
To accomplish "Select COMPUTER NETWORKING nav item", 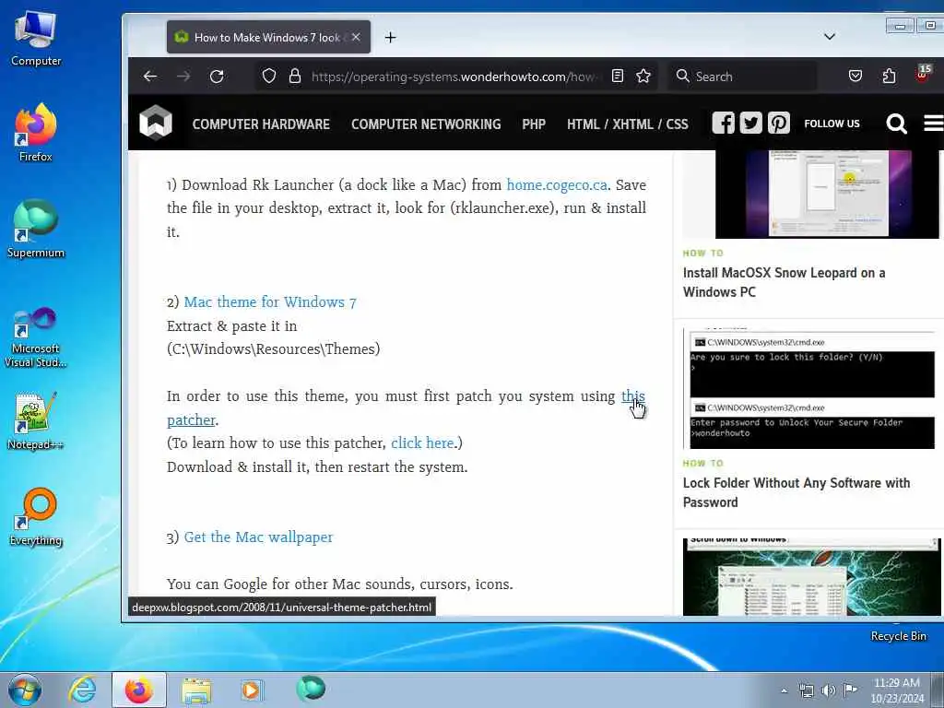I will pyautogui.click(x=426, y=124).
